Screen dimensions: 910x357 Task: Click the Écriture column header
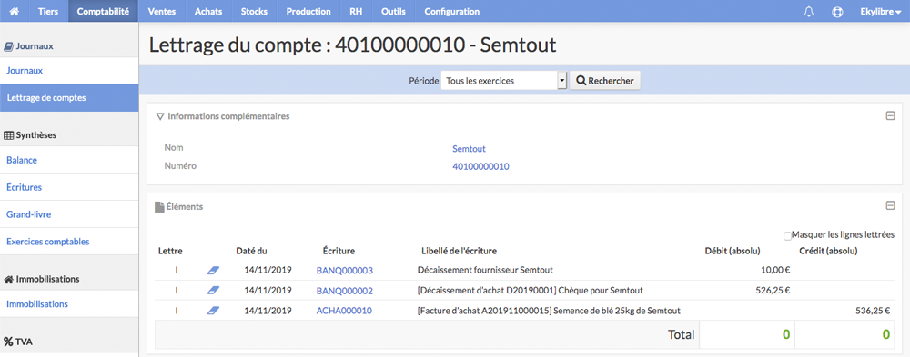coord(339,251)
